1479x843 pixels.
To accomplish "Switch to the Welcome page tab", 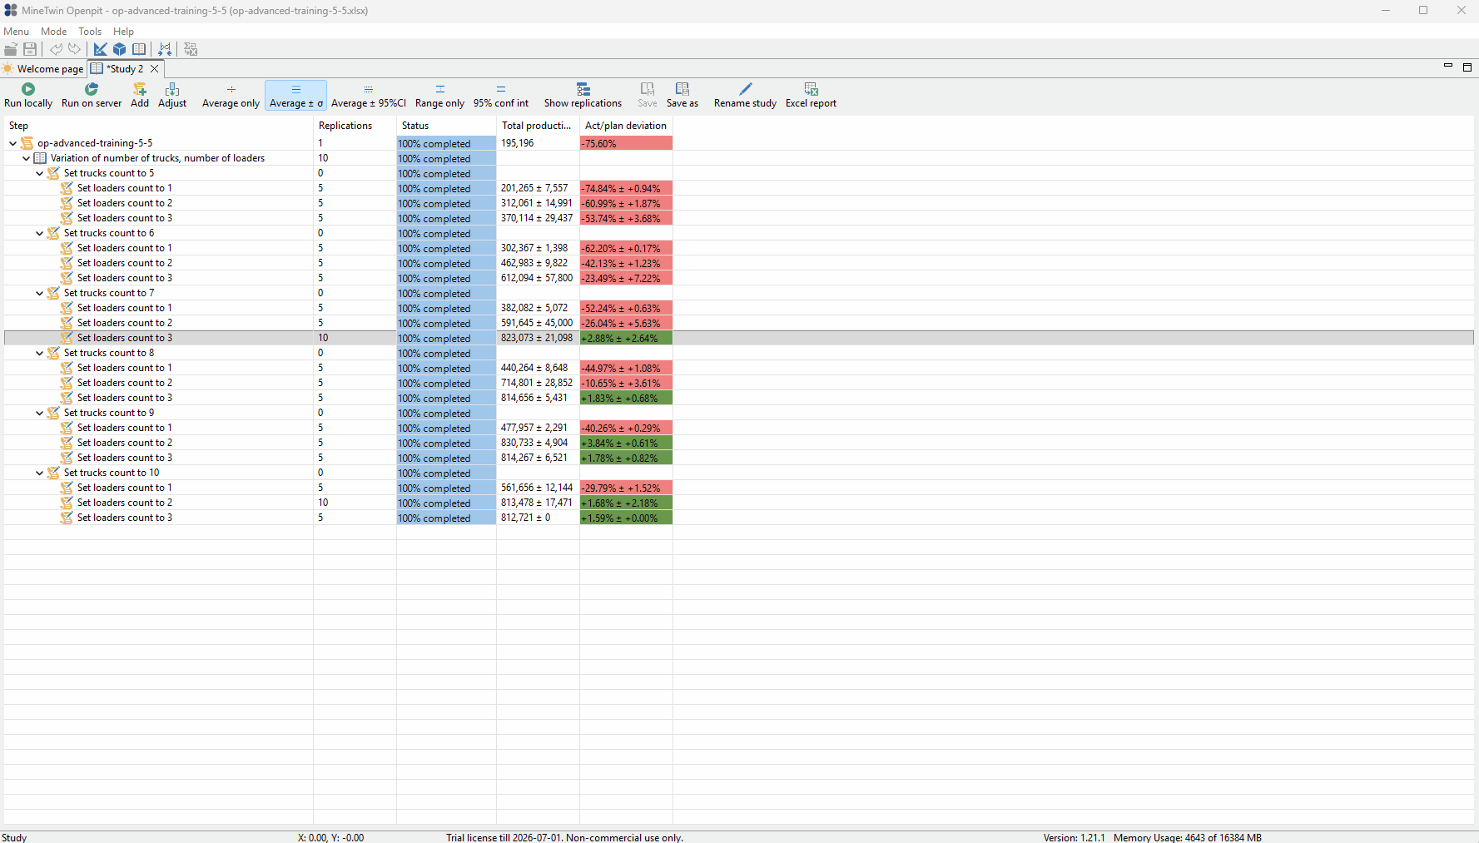I will point(43,69).
